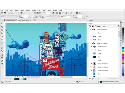Select the Connector line tool
The height and width of the screenshot is (93, 125).
coord(2,51)
